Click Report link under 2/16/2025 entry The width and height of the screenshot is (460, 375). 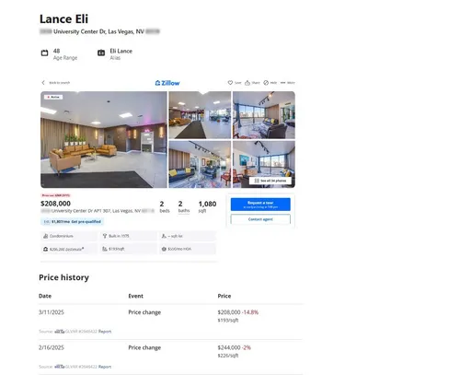pos(105,367)
